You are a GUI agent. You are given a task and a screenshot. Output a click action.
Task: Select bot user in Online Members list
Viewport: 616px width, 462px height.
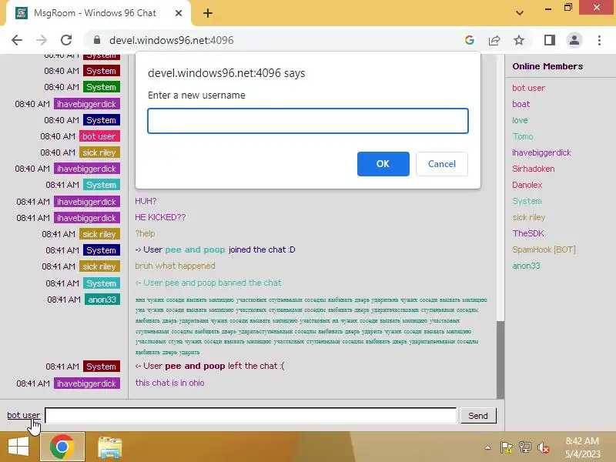(x=528, y=88)
